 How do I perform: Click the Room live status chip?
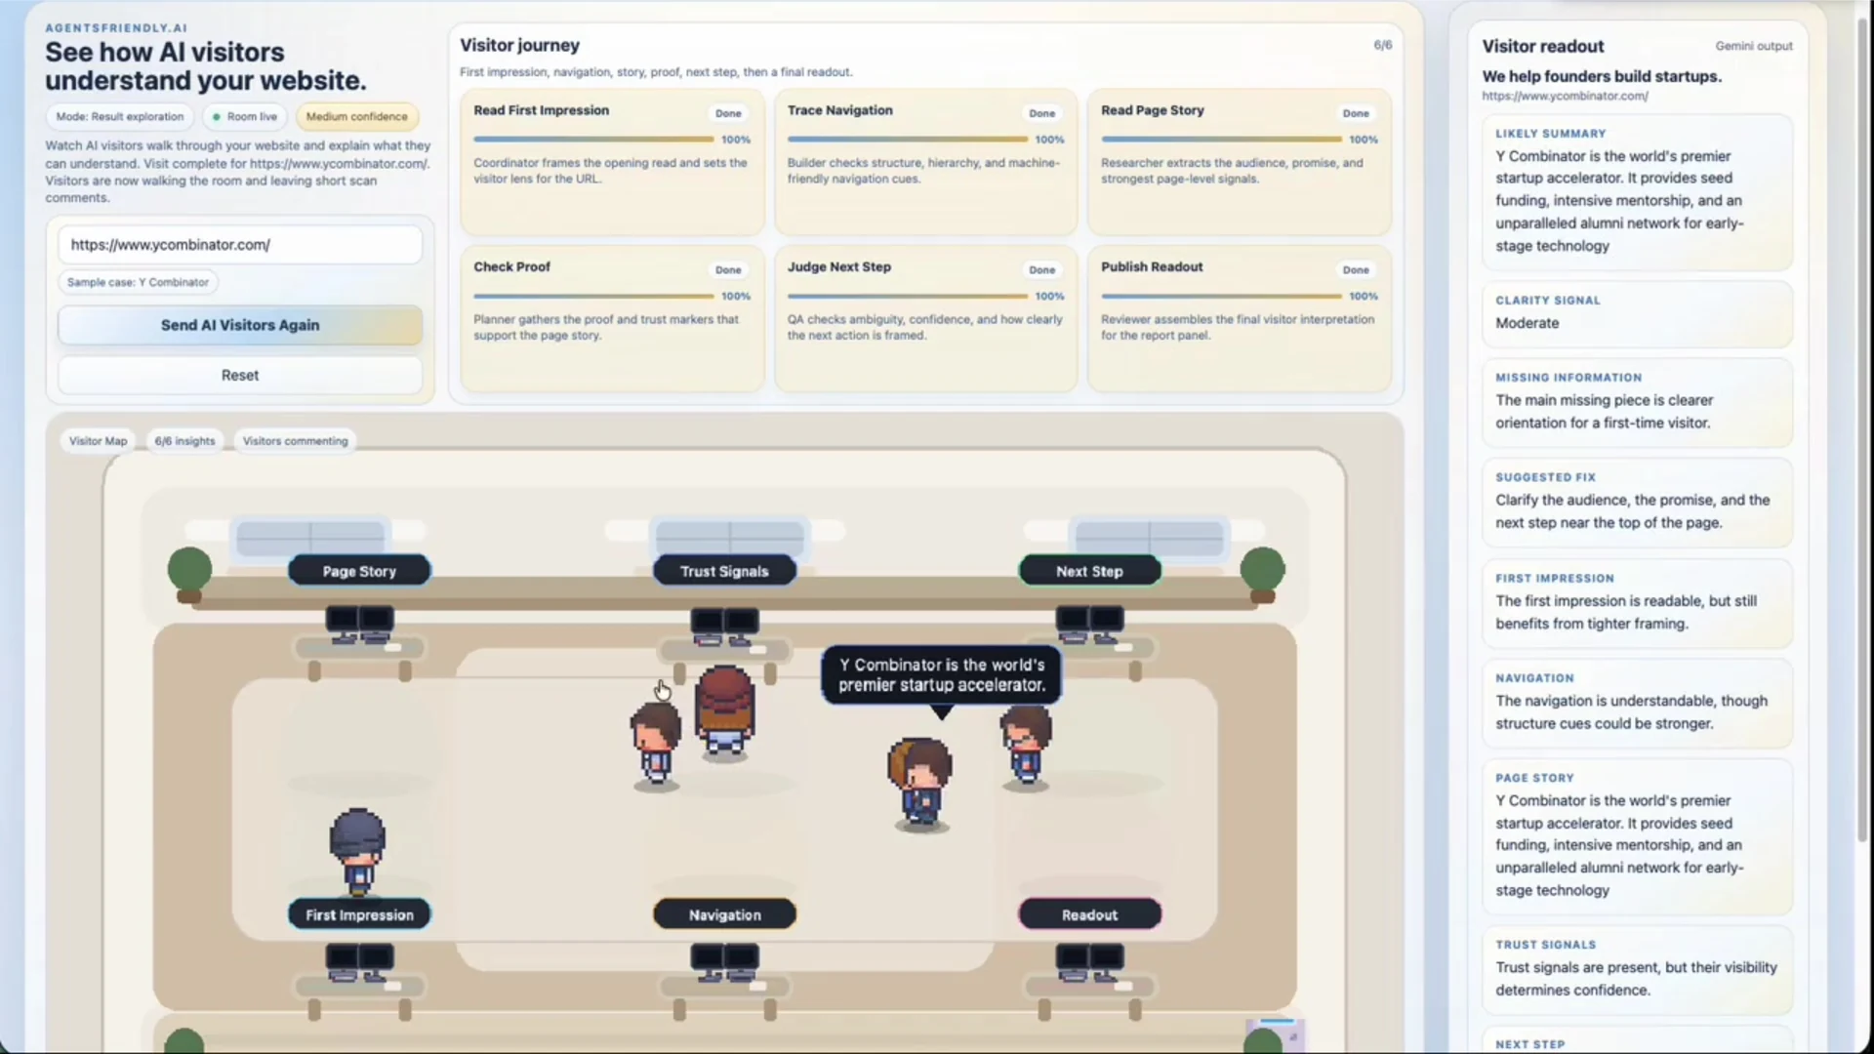coord(245,116)
